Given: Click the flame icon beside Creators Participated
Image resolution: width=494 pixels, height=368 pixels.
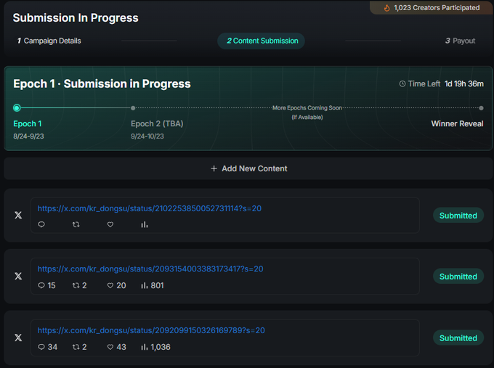Looking at the screenshot, I should click(x=387, y=8).
